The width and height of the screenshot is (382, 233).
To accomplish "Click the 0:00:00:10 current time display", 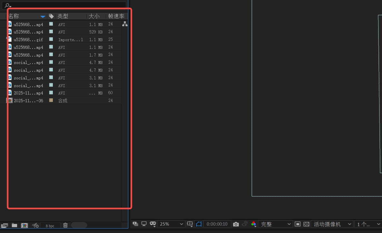I will pos(217,224).
